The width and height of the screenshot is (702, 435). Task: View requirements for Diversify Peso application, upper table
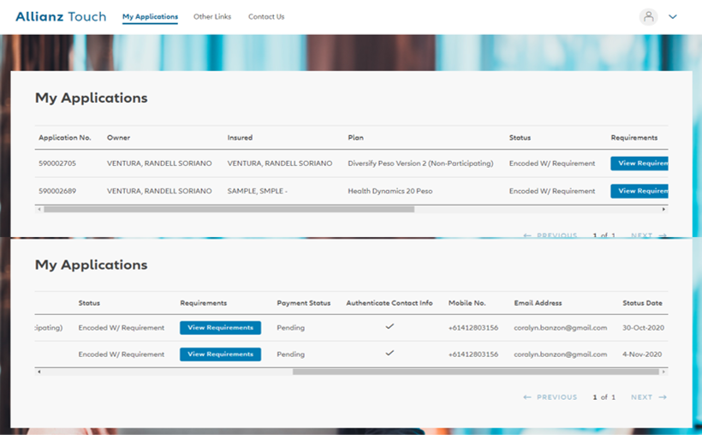tap(639, 164)
